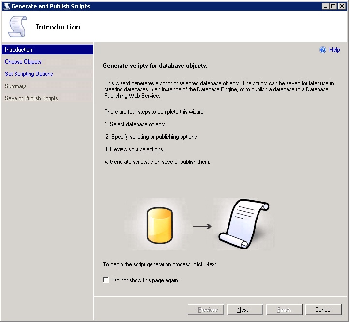
Task: Click the wizard icon in the title bar
Action: [6, 6]
